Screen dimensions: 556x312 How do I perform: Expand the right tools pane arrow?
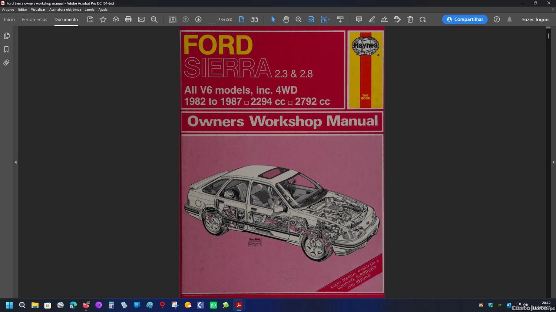553,162
